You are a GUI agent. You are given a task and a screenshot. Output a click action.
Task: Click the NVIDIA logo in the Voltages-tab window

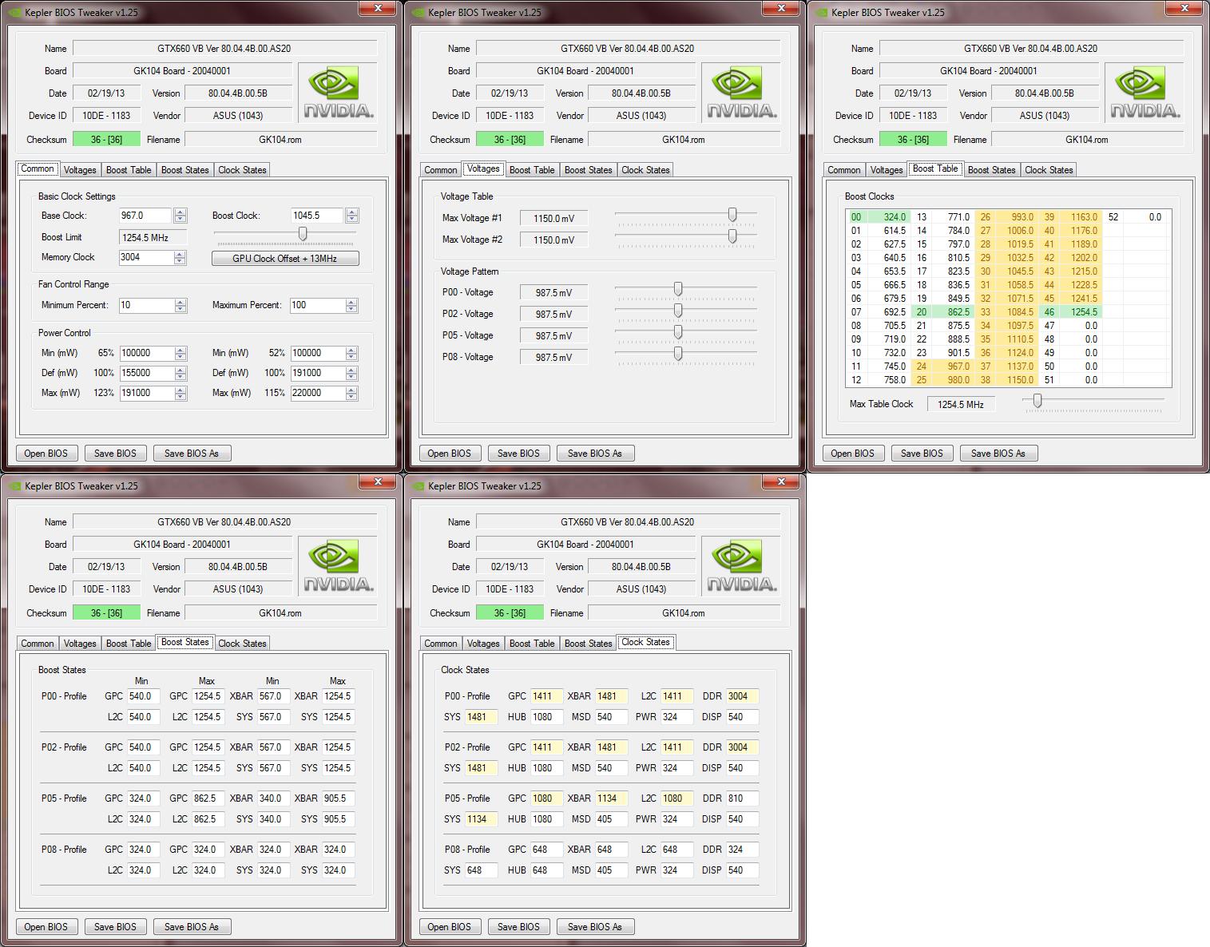[742, 93]
